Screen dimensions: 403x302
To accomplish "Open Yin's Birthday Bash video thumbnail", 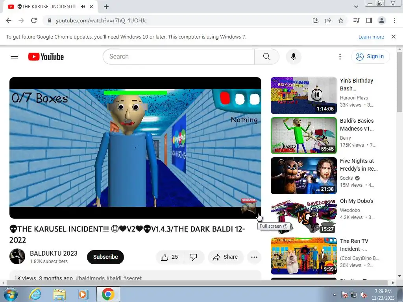I will pyautogui.click(x=303, y=96).
